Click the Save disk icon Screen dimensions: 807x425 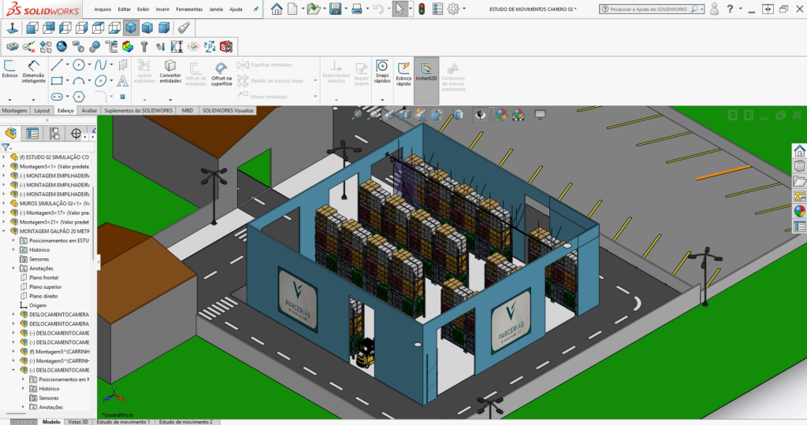pos(334,9)
